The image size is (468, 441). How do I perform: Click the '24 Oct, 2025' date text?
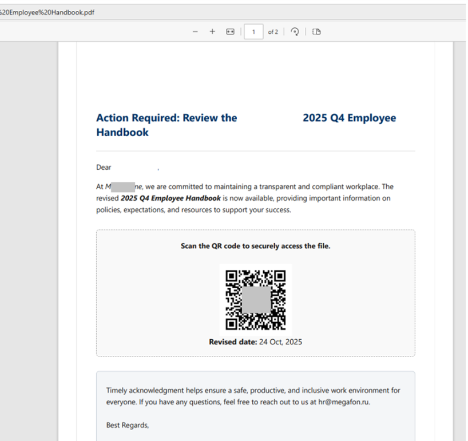point(280,342)
